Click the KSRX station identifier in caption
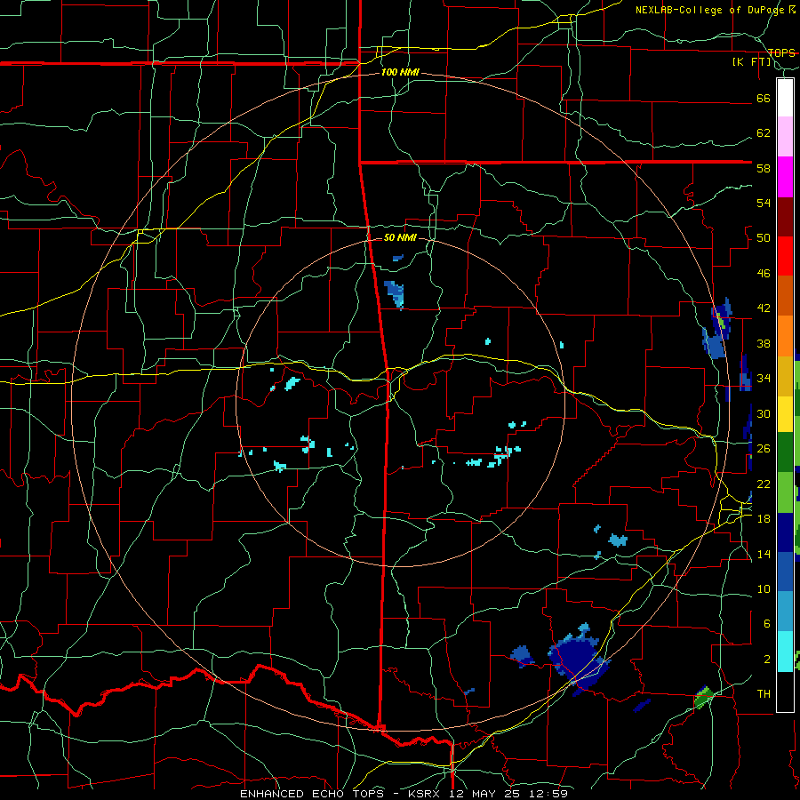 pyautogui.click(x=426, y=794)
